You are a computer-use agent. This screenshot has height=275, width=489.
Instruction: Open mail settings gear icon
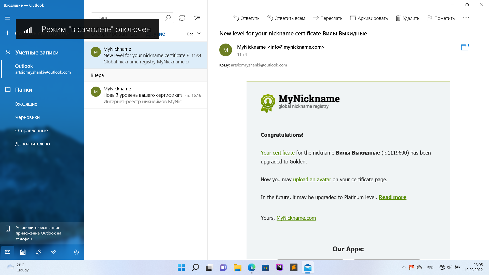pyautogui.click(x=76, y=252)
